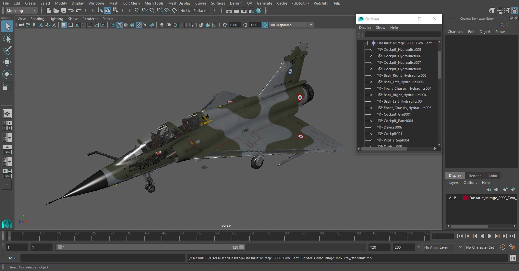Toggle use all lights bulb icon
This screenshot has height=271, width=519.
[145, 25]
